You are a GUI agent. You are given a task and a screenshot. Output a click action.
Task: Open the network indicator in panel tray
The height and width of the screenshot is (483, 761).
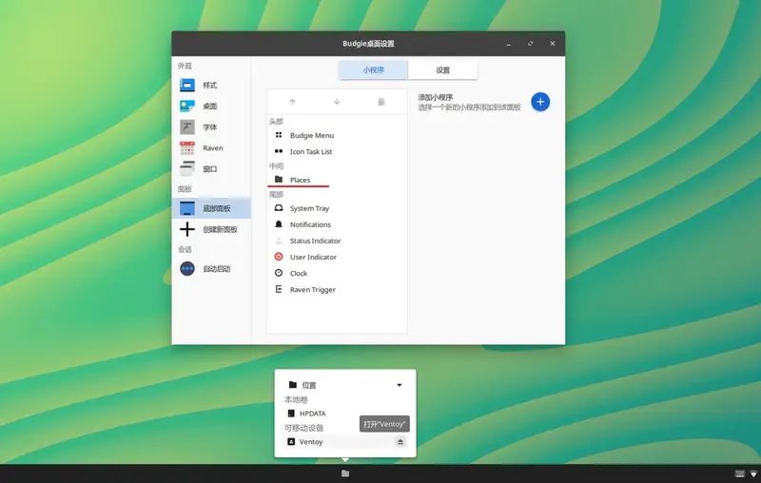coord(753,473)
